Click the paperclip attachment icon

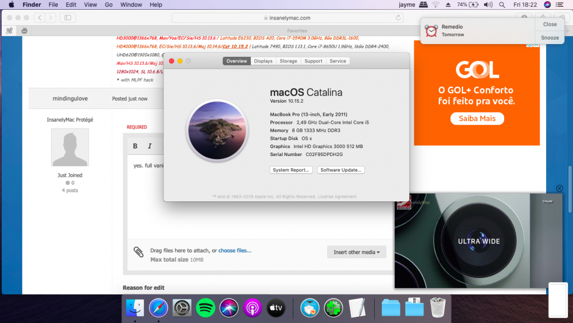point(139,252)
